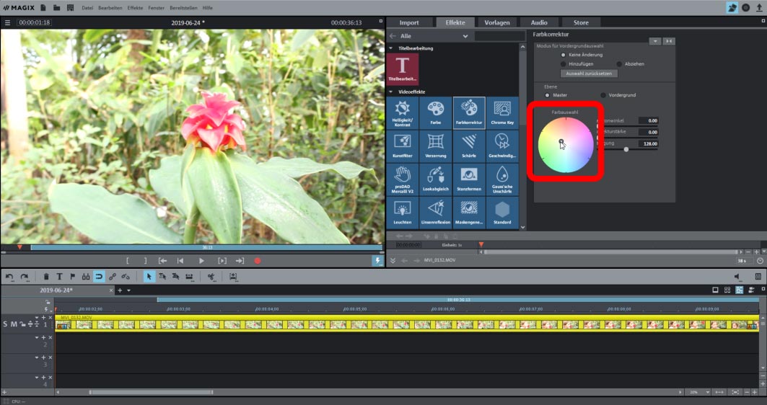Switch to the Vorlagen tab
The height and width of the screenshot is (405, 767).
pos(497,22)
